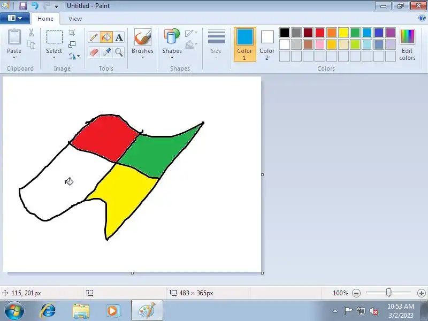
Task: Click the Zoom in plus button
Action: click(x=422, y=293)
